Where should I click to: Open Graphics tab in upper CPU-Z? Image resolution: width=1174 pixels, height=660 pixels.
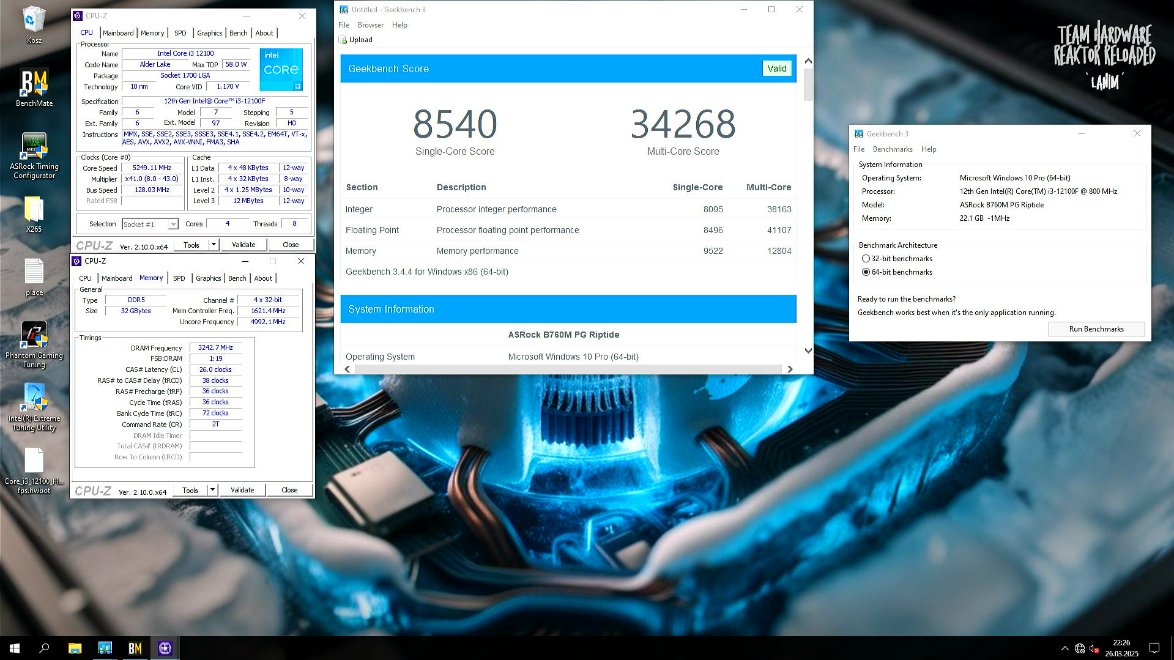[209, 33]
